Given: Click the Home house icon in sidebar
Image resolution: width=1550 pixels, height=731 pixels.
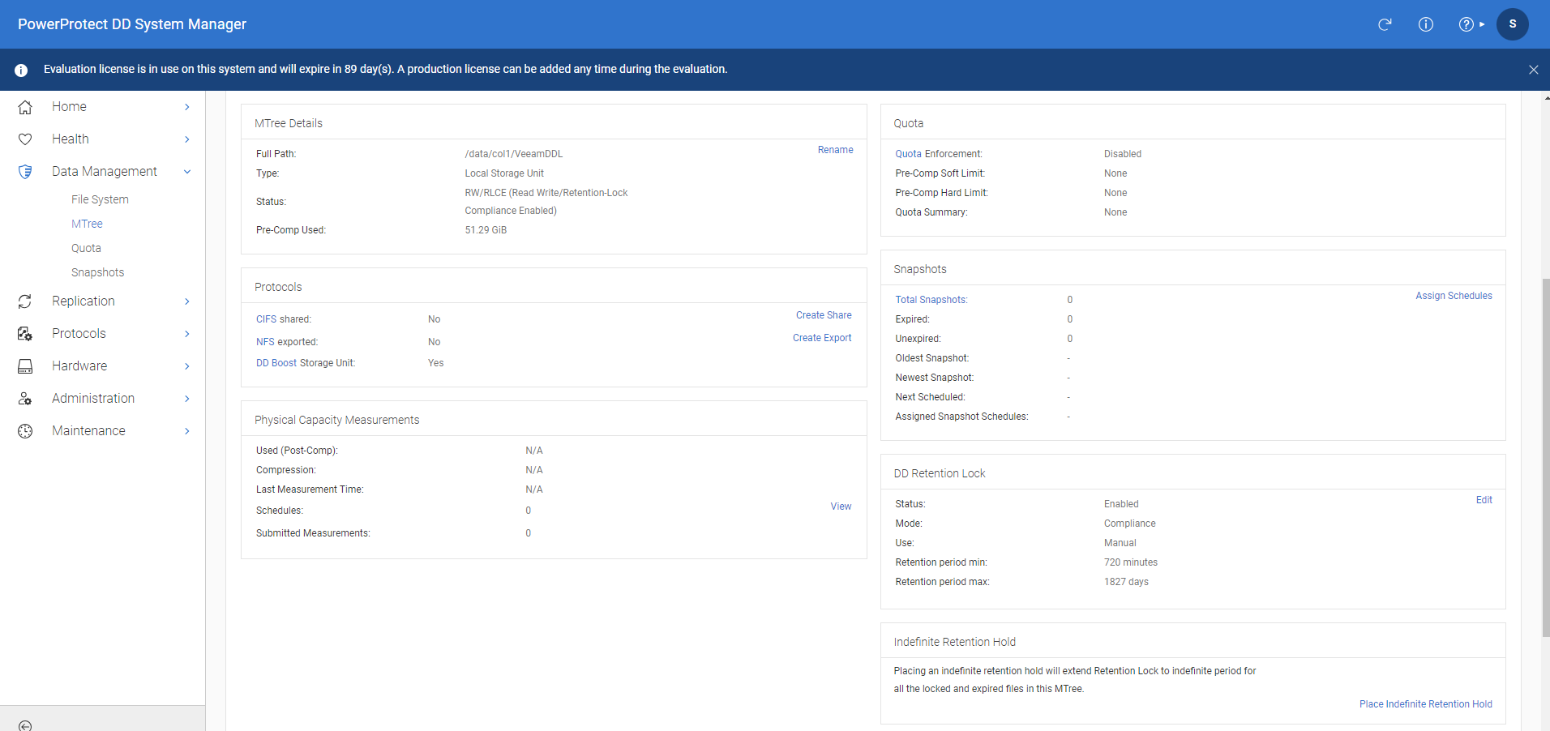Looking at the screenshot, I should [25, 107].
